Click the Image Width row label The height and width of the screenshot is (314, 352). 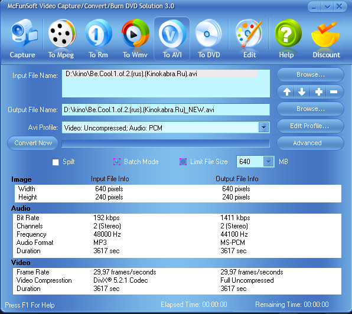pyautogui.click(x=27, y=189)
